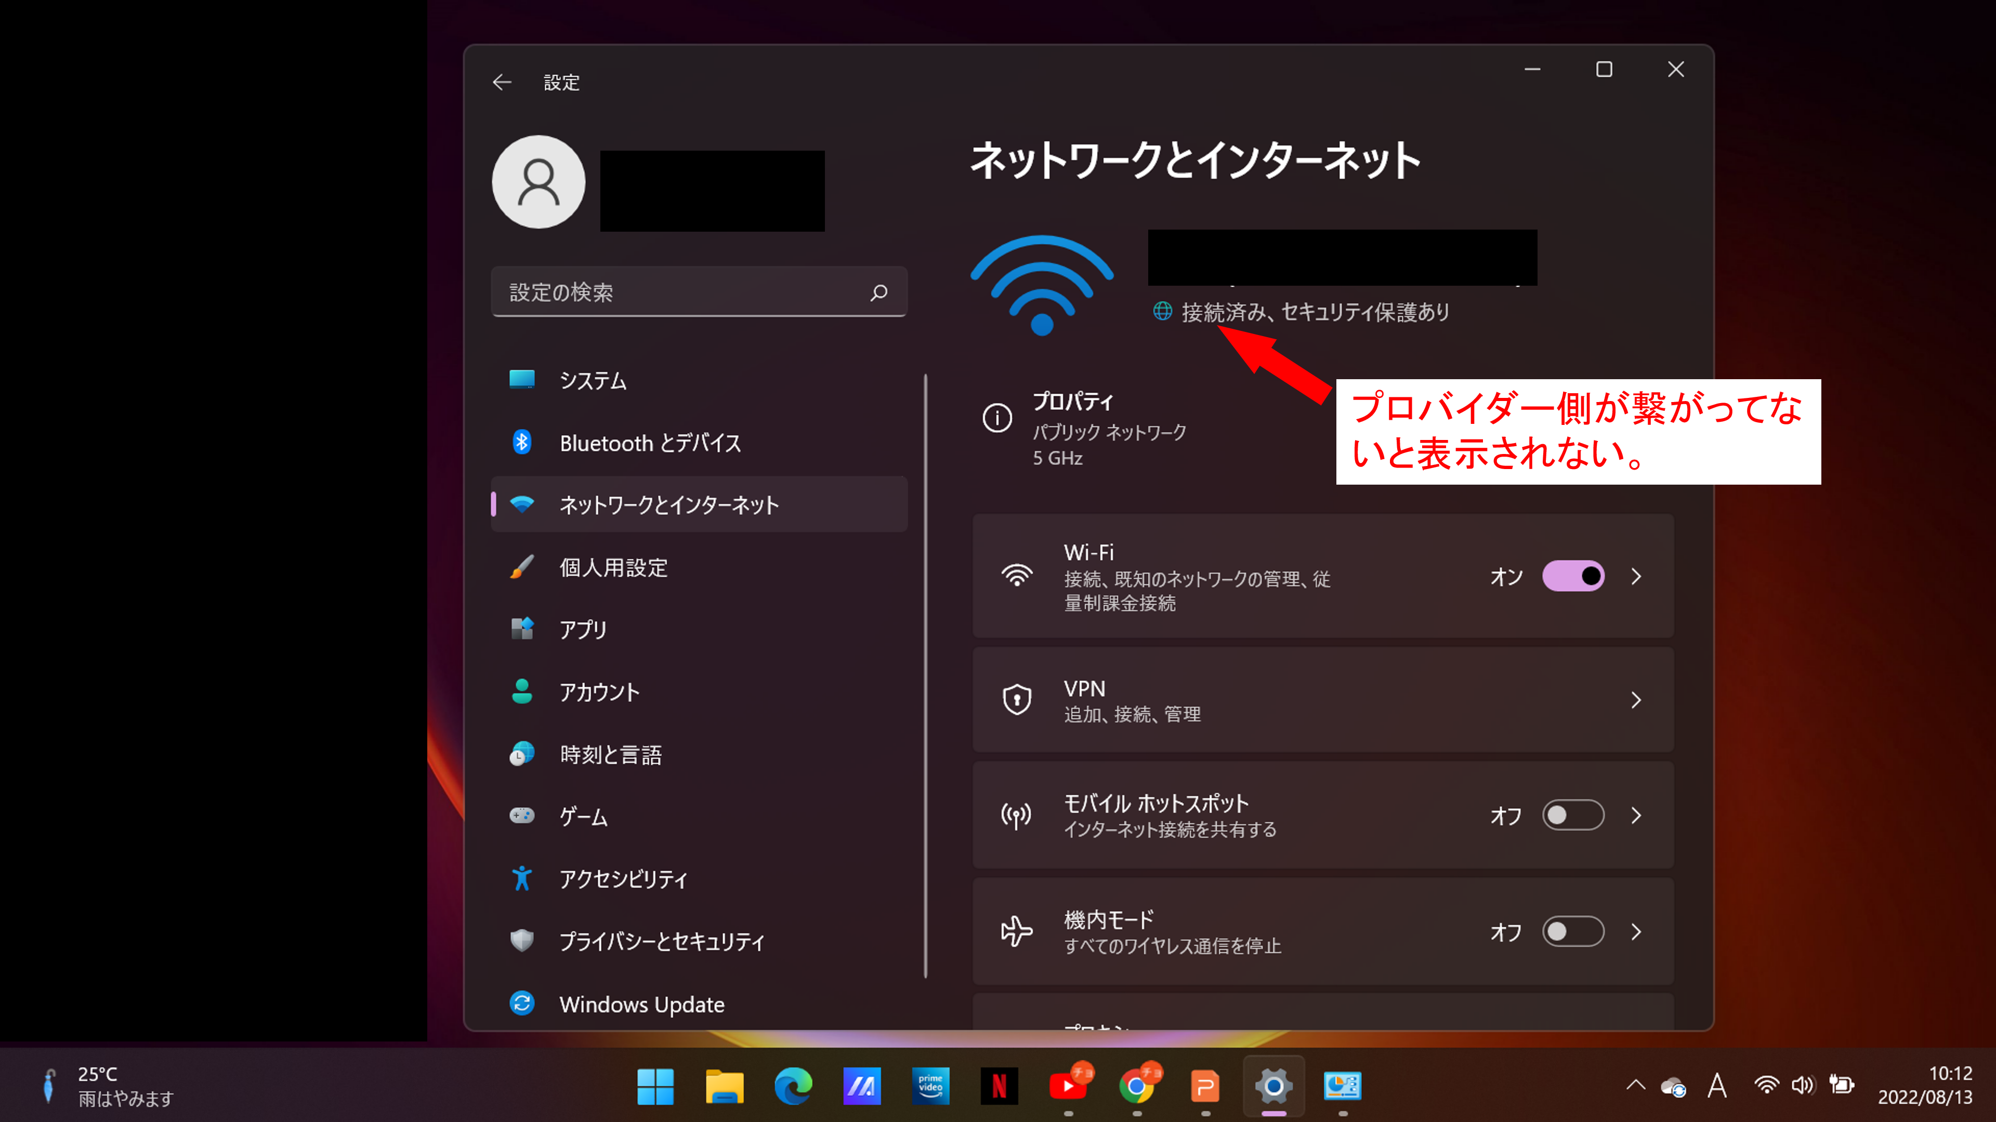Expand the VPN settings chevron
Screen dimensions: 1996x1122
1636,700
